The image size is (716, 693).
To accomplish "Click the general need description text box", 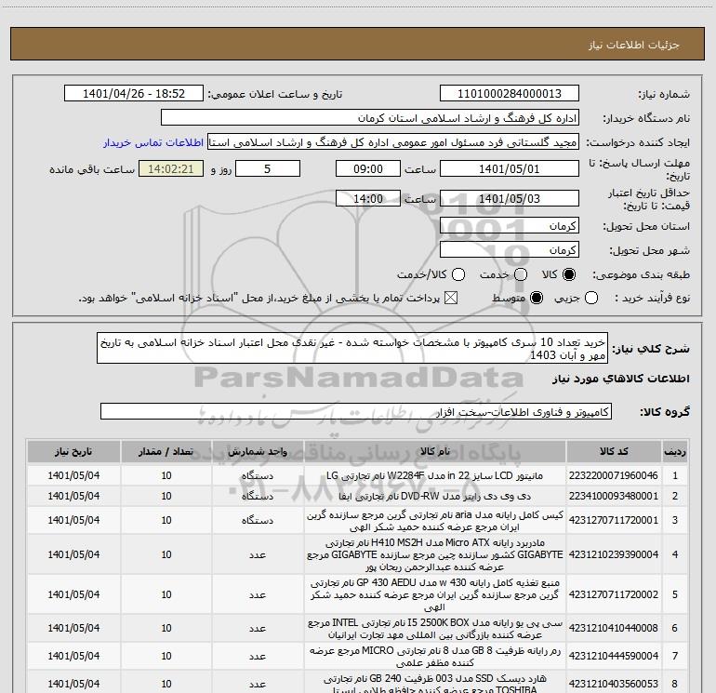I will (352, 348).
